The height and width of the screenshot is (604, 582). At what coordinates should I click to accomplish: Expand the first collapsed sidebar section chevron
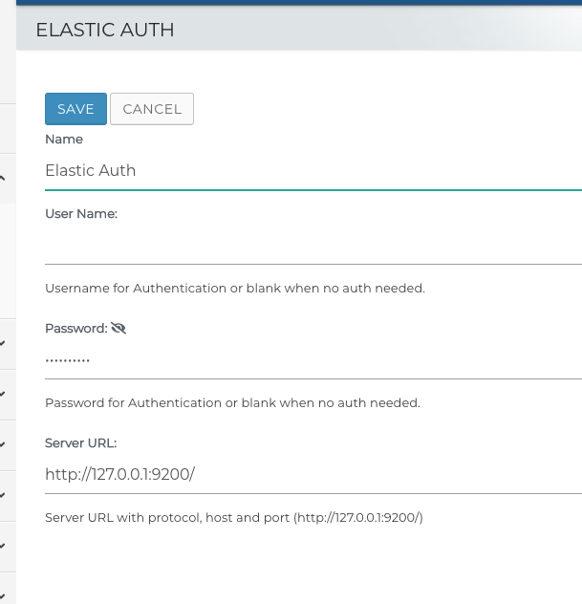pos(3,343)
